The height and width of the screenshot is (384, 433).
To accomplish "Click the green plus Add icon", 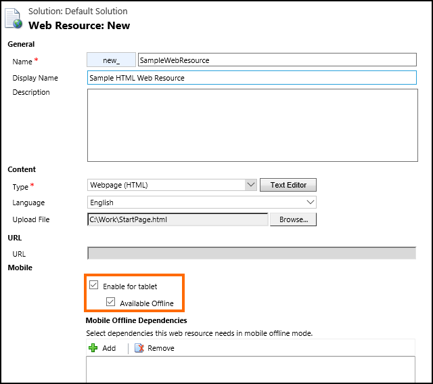I will tap(93, 348).
